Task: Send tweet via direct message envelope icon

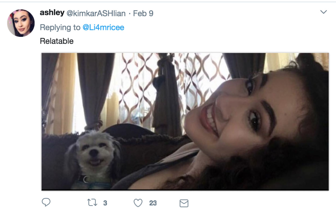Action: pyautogui.click(x=184, y=203)
